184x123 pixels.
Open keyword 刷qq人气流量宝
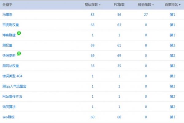(14, 86)
